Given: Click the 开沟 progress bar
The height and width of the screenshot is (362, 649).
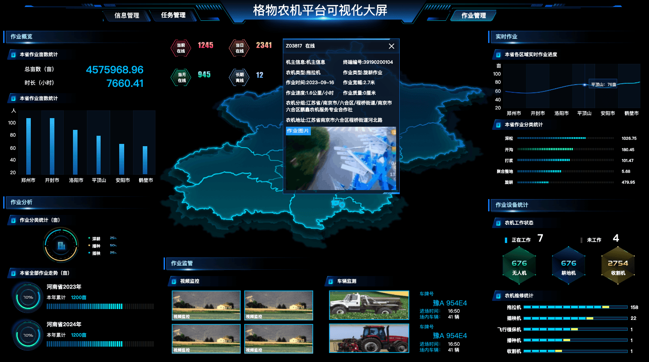Looking at the screenshot, I should tap(566, 149).
